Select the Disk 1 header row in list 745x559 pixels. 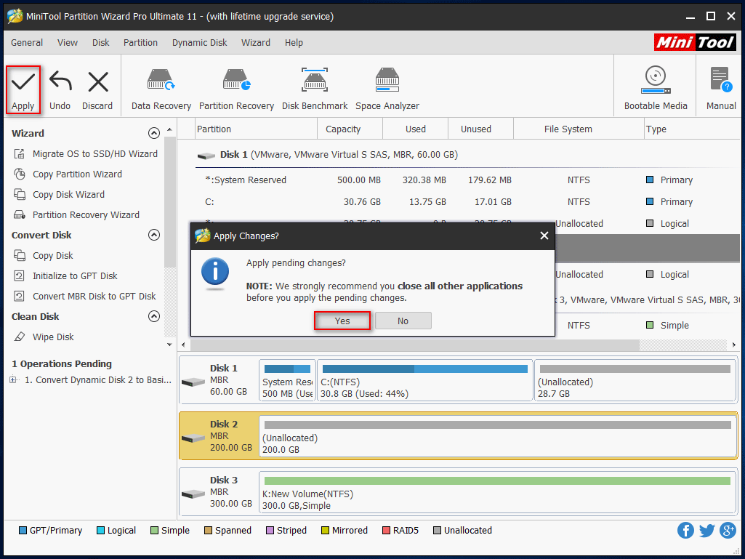(x=467, y=155)
